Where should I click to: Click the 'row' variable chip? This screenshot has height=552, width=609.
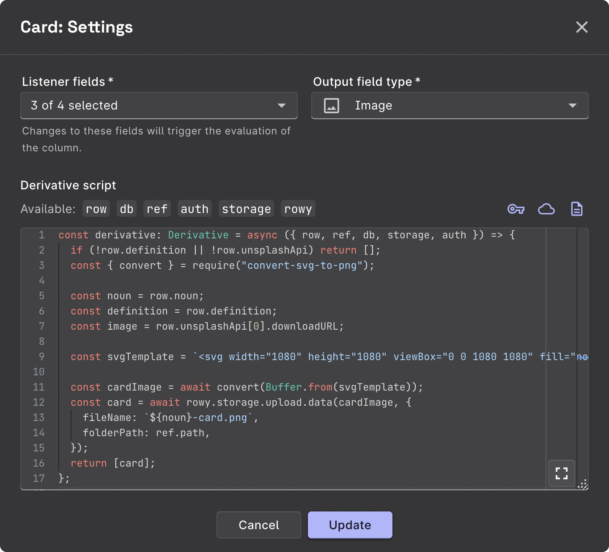click(x=96, y=208)
